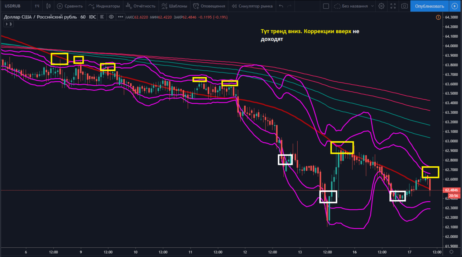The image size is (462, 257).
Task: Start the Симулятор рынка replay mode
Action: pyautogui.click(x=252, y=6)
